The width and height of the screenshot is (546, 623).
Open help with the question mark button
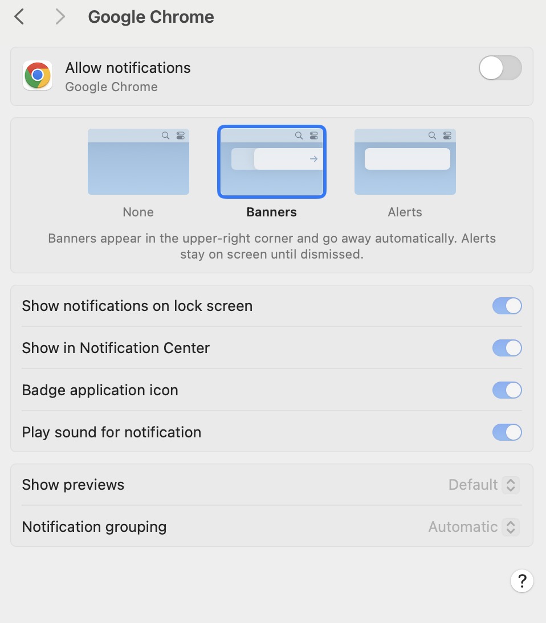[521, 581]
